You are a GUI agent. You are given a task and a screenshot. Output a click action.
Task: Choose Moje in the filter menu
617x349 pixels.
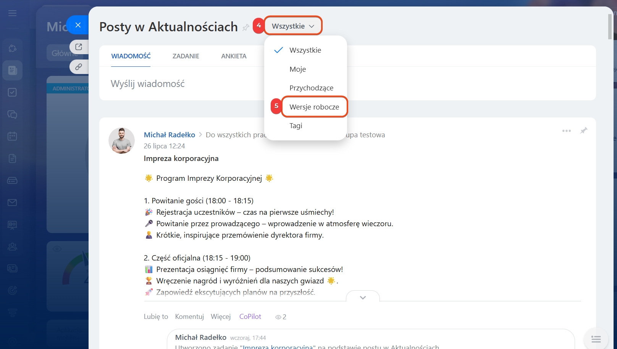click(297, 69)
